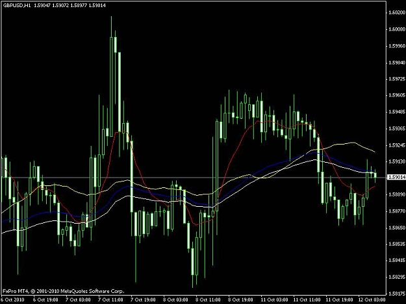
Task: Click the 8 Oct 11:00 time label
Action: (208, 299)
